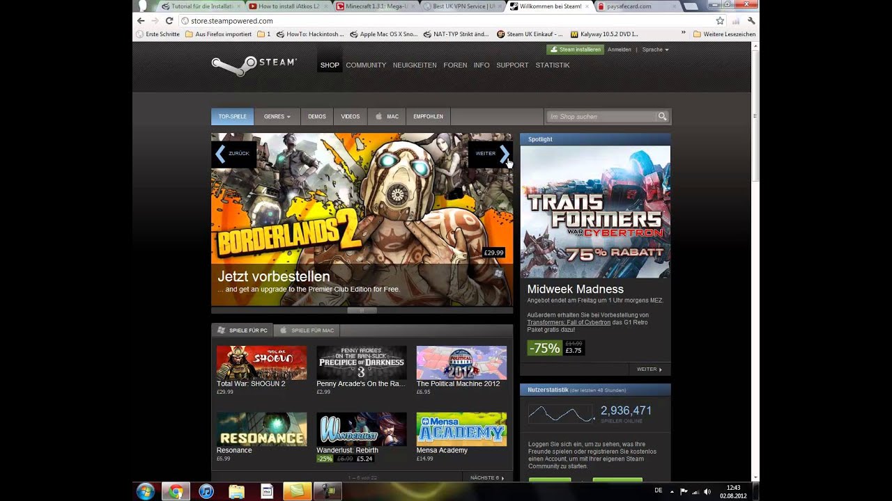Open the Support menu item

[x=512, y=65]
